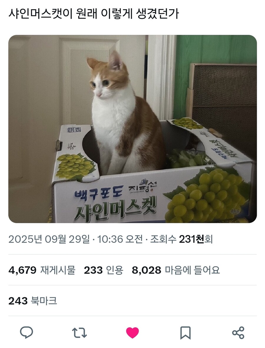Open the 243 북마크 count

33,301
